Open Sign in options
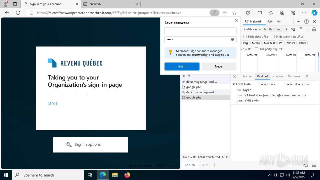The height and width of the screenshot is (180, 320). 90,144
